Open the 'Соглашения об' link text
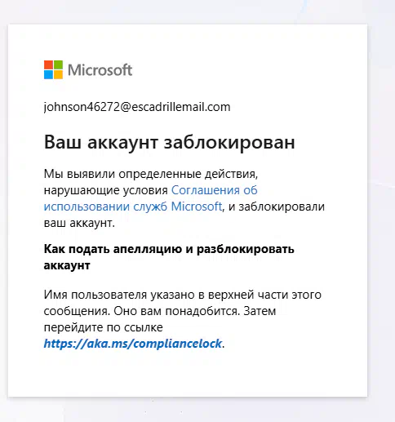395x422 pixels. (215, 190)
